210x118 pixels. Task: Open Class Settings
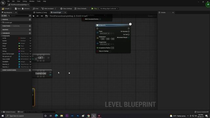pyautogui.click(x=66, y=9)
